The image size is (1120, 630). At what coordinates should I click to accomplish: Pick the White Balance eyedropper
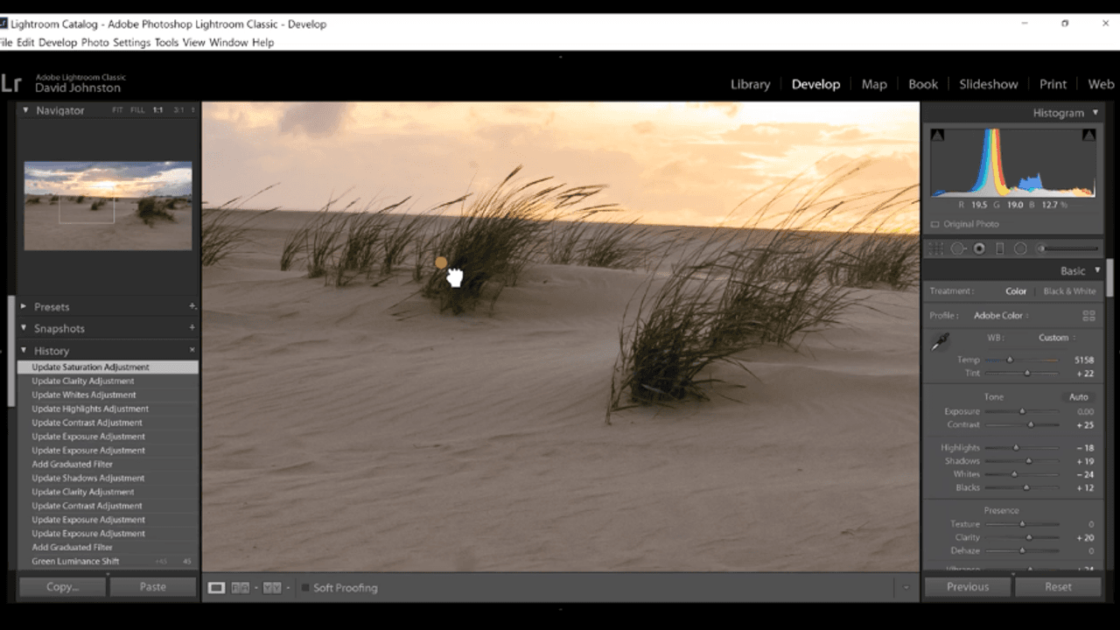[x=940, y=342]
